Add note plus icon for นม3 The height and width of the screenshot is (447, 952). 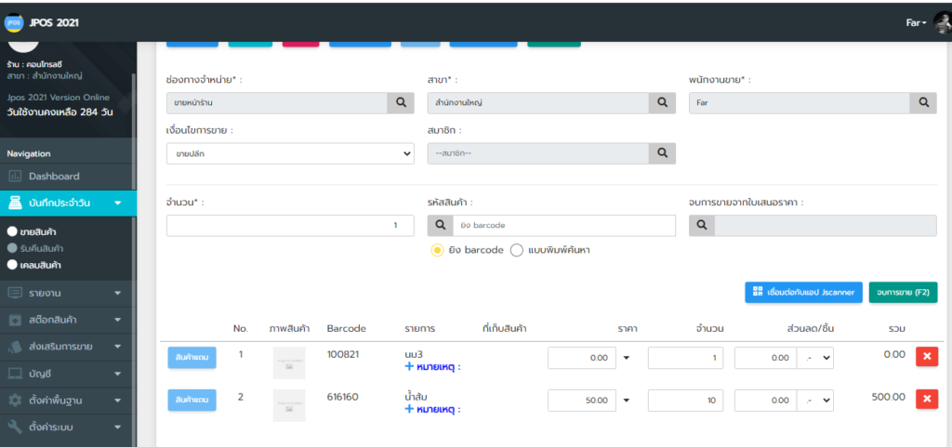tap(409, 366)
